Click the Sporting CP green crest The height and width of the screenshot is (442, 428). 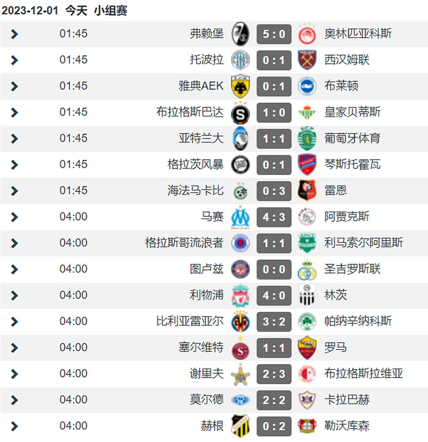tap(307, 138)
